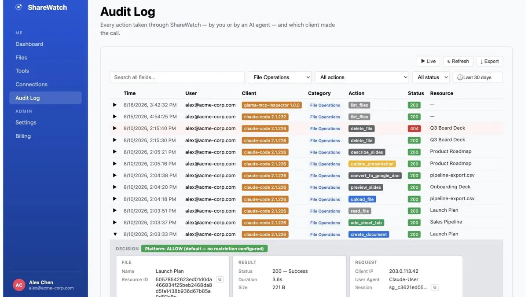The height and width of the screenshot is (297, 528).
Task: Open the Last 30 days range picker
Action: click(478, 77)
